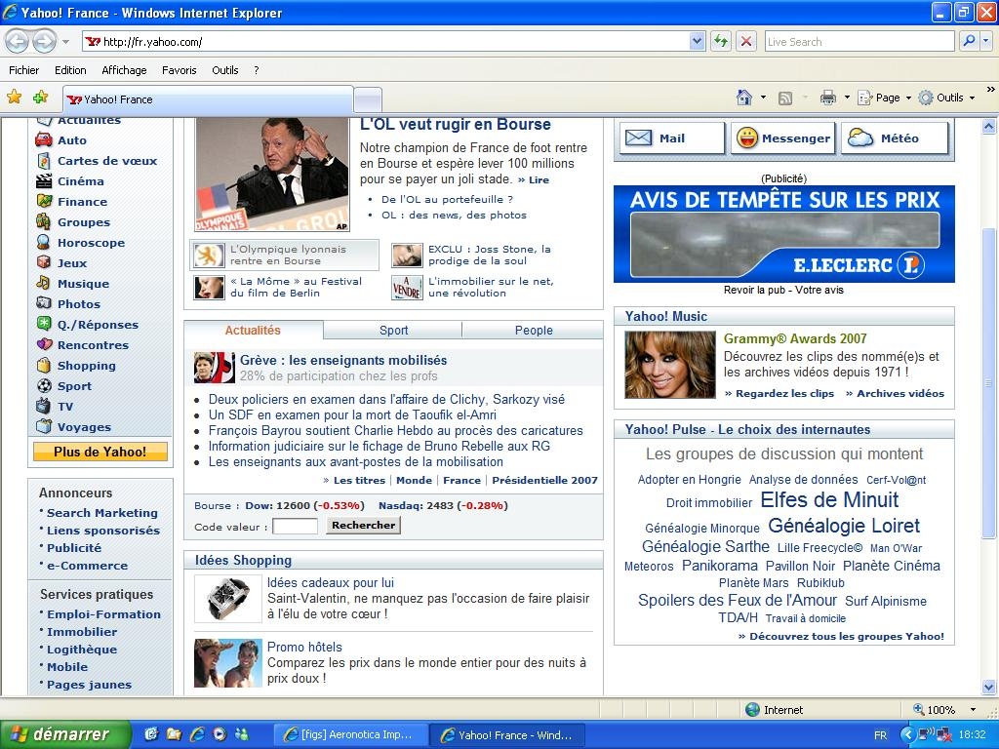Select the Actualités news tab

pyautogui.click(x=253, y=330)
